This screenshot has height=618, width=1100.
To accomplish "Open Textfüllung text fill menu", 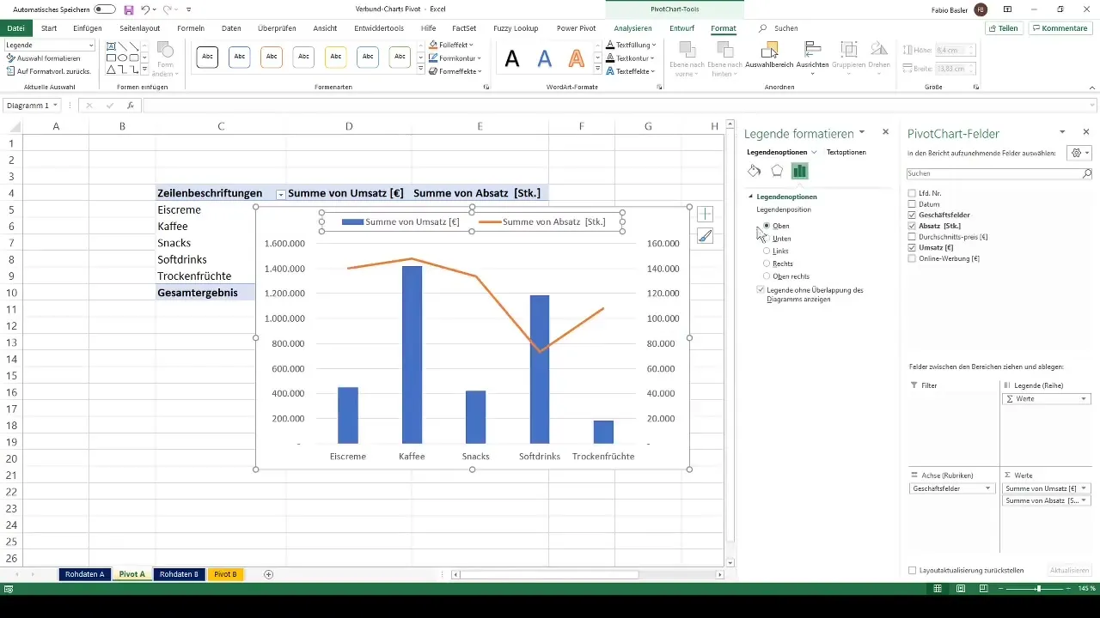I will (x=631, y=45).
